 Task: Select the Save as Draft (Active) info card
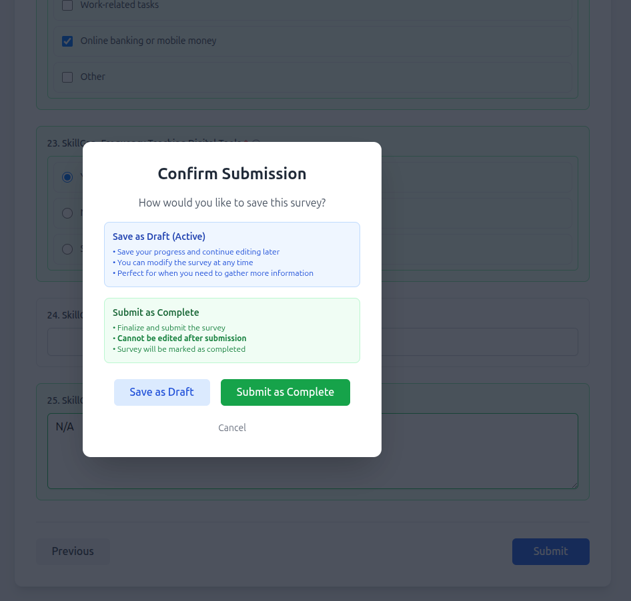[231, 254]
